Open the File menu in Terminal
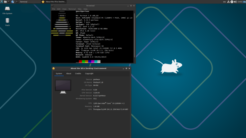 tap(54, 9)
